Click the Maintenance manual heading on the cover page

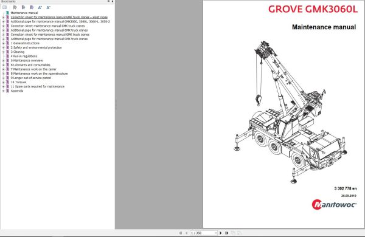coord(324,27)
